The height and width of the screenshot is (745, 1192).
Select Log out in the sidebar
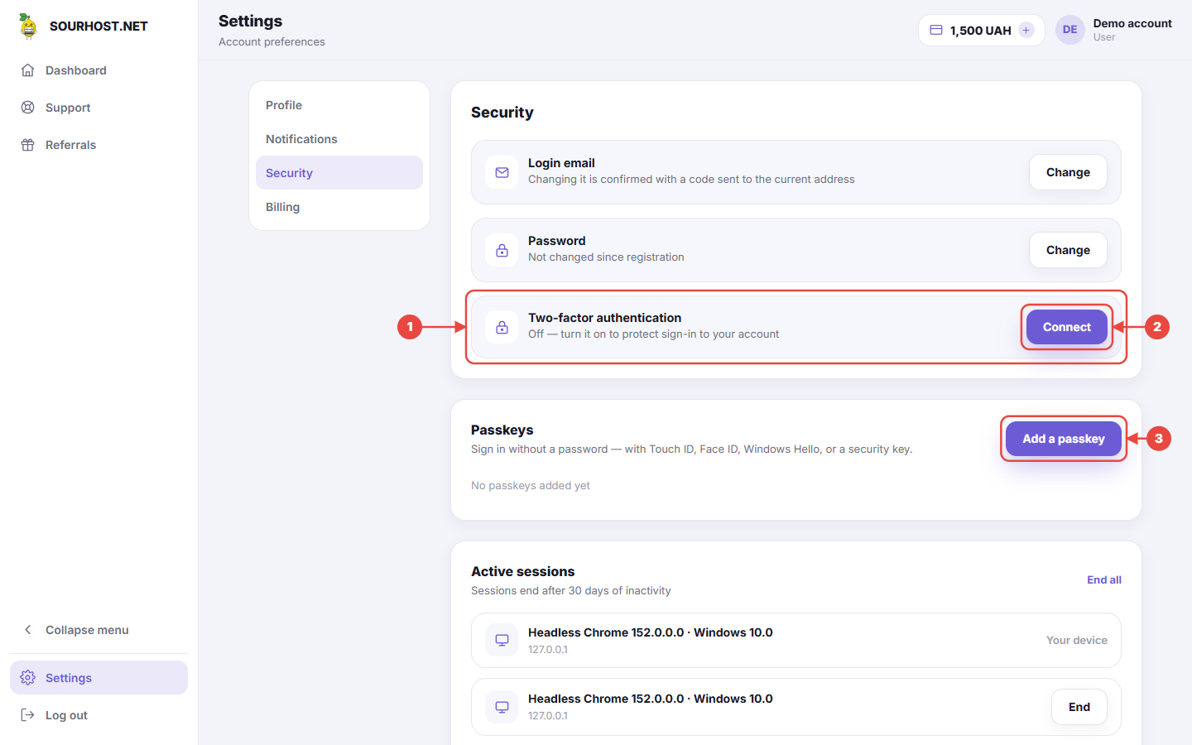coord(99,715)
